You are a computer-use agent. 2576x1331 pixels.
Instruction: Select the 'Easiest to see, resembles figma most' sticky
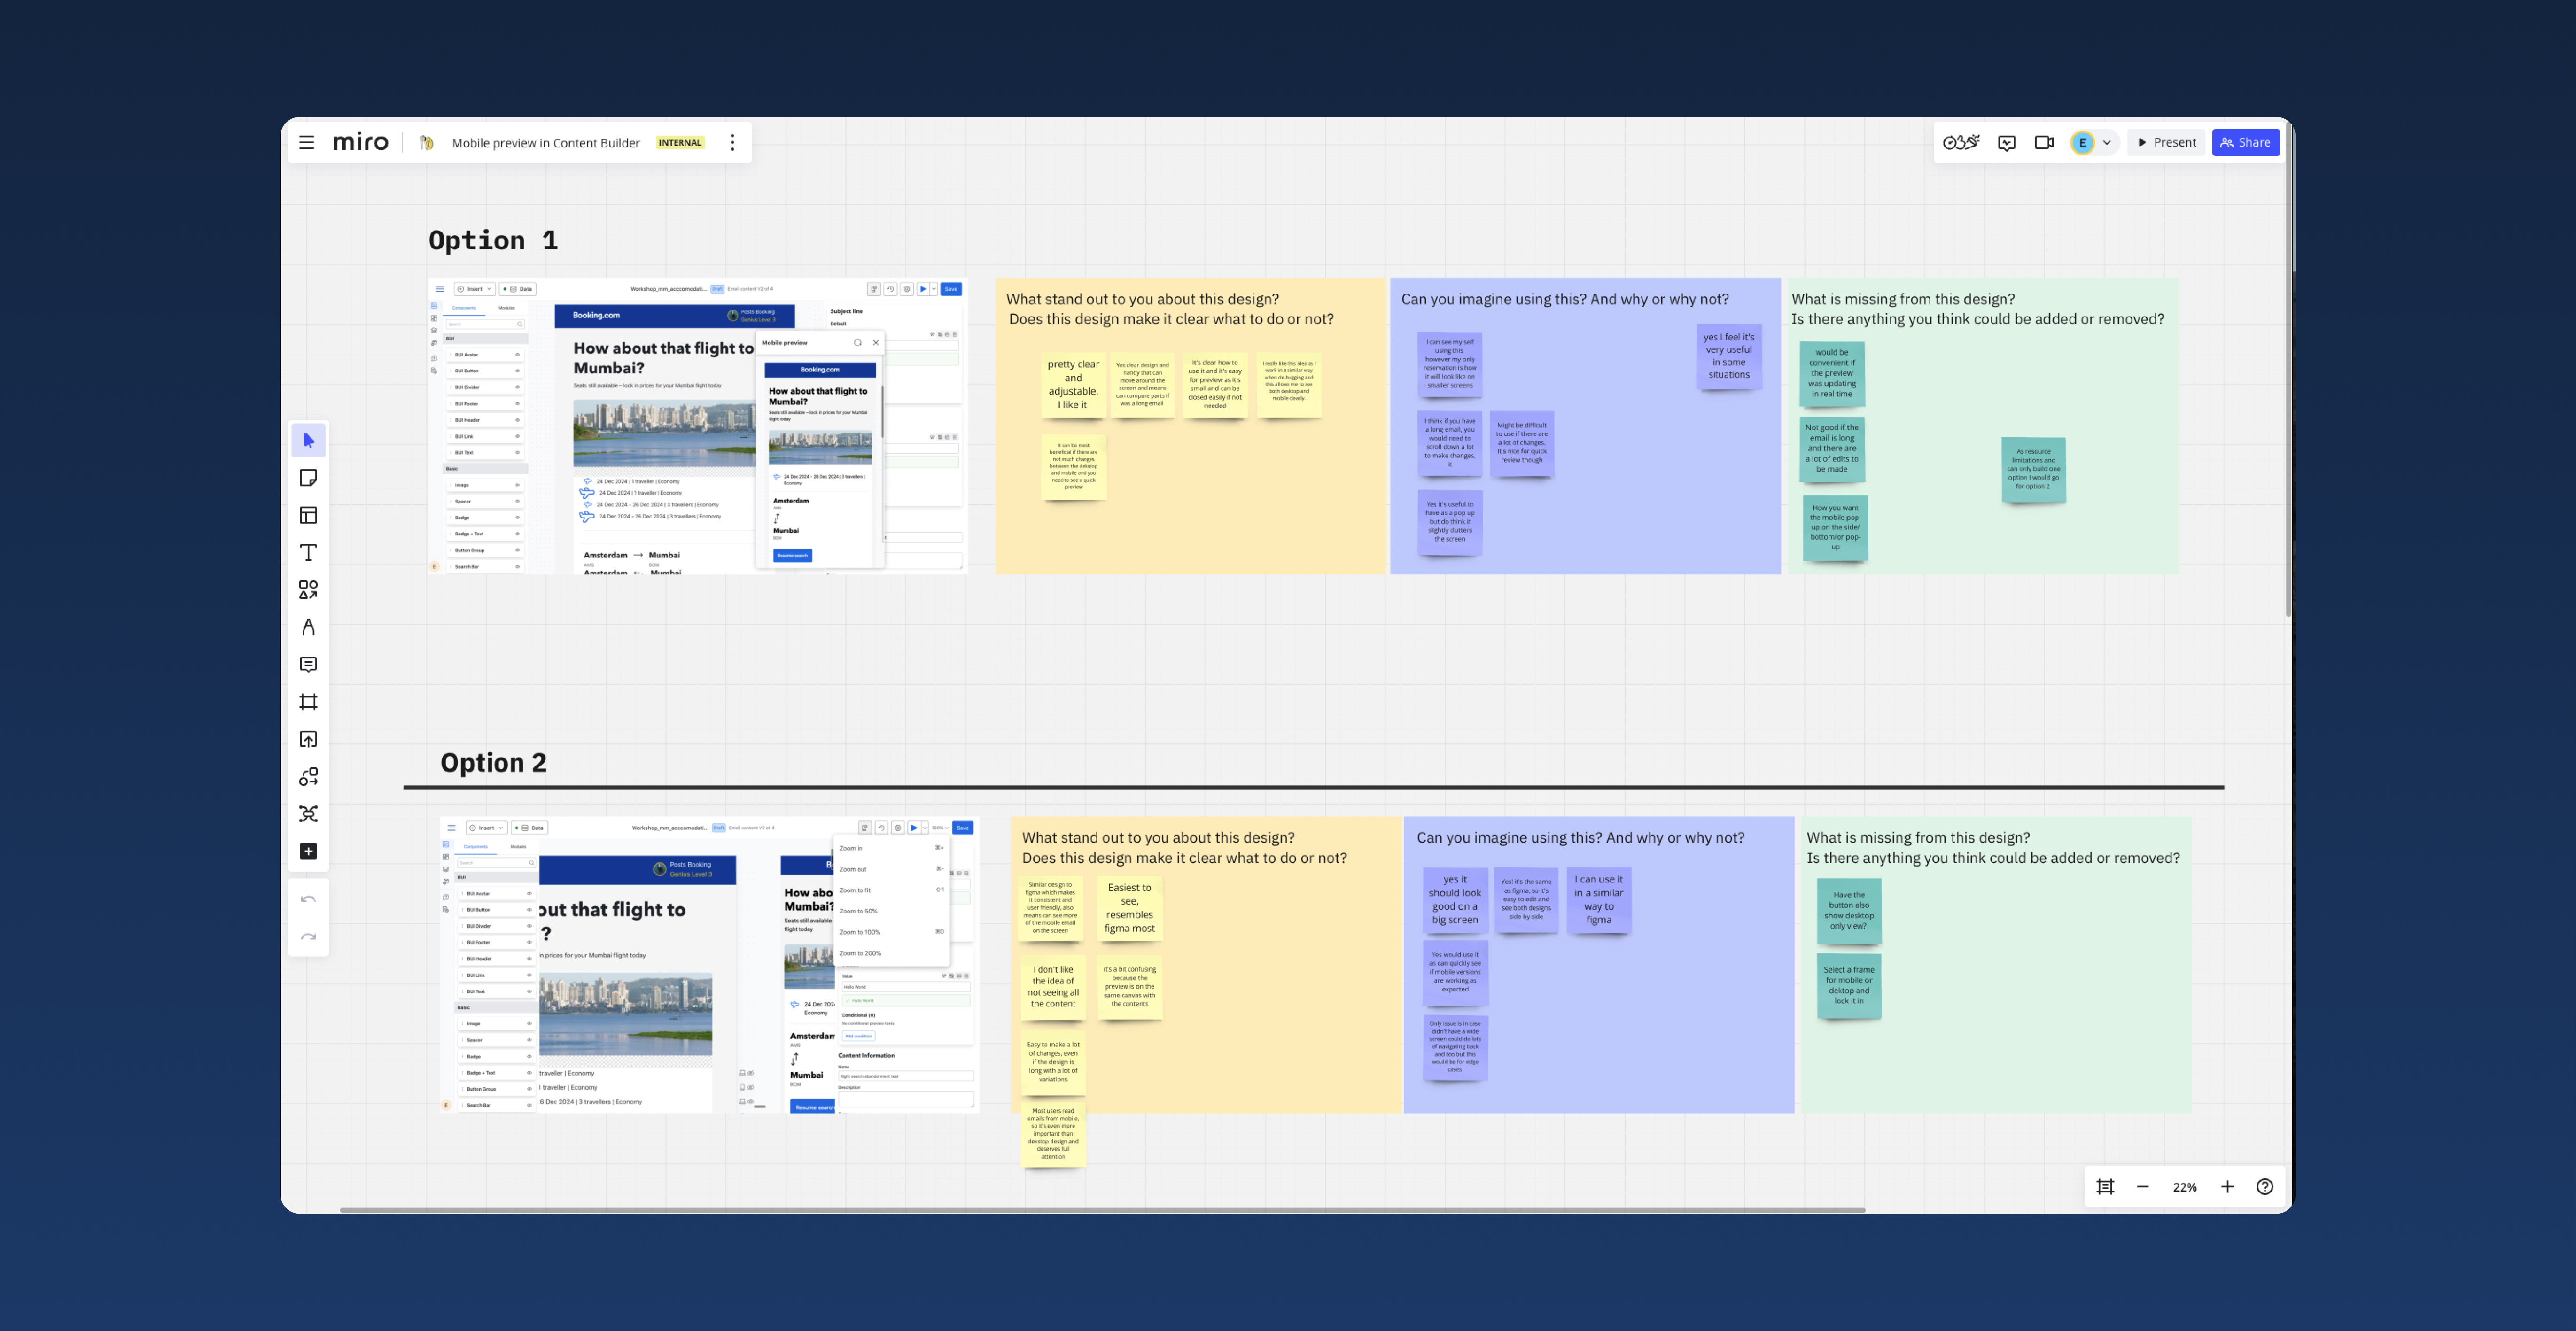tap(1129, 909)
